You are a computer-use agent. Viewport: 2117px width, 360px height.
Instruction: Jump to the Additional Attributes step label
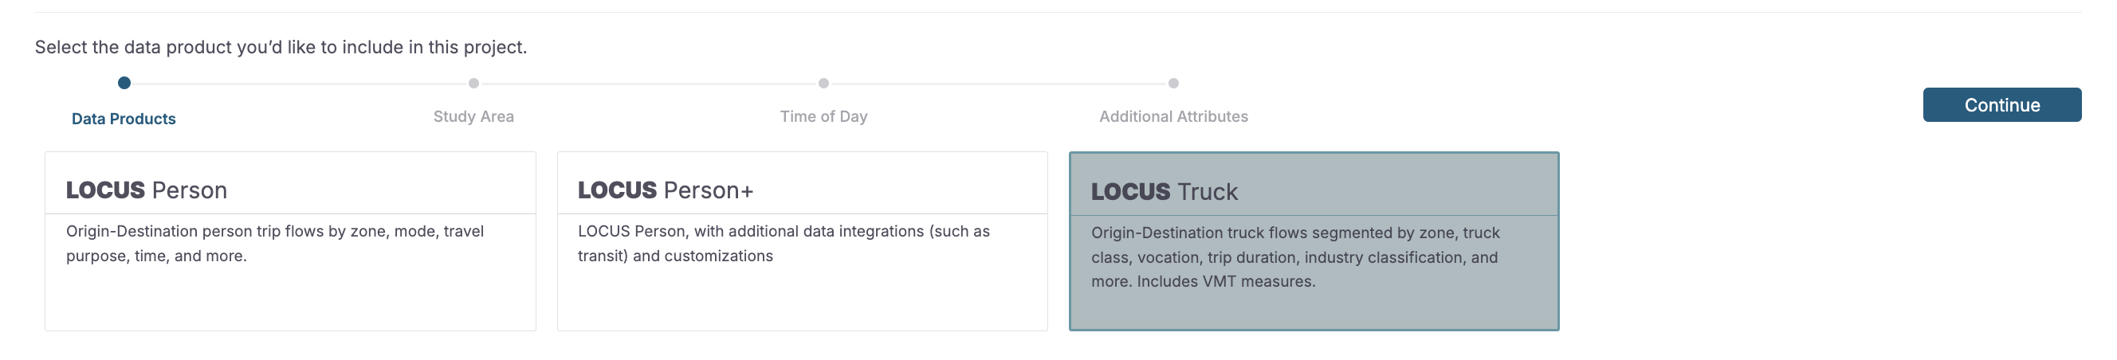(1173, 117)
